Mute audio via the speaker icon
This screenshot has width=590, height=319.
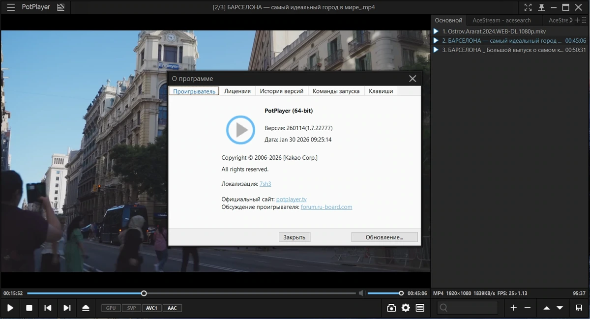click(x=362, y=293)
